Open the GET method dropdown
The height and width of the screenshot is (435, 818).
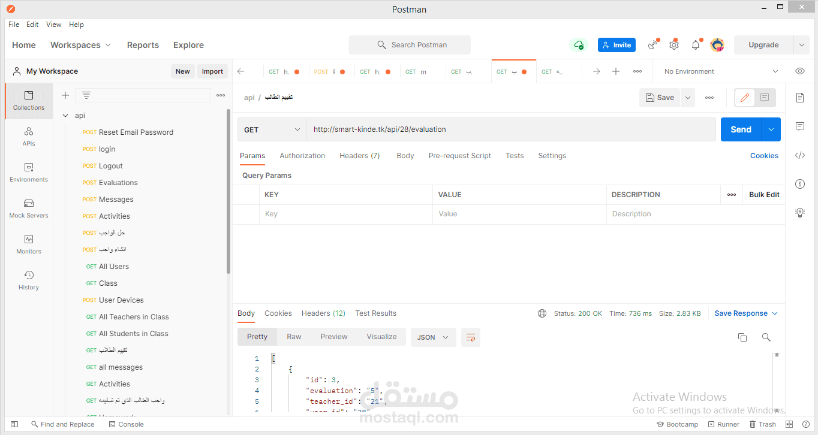tap(272, 129)
